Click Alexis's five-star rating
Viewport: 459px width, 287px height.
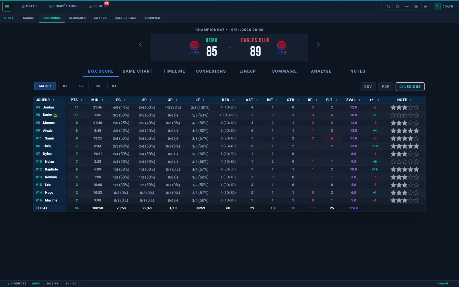pos(405,131)
